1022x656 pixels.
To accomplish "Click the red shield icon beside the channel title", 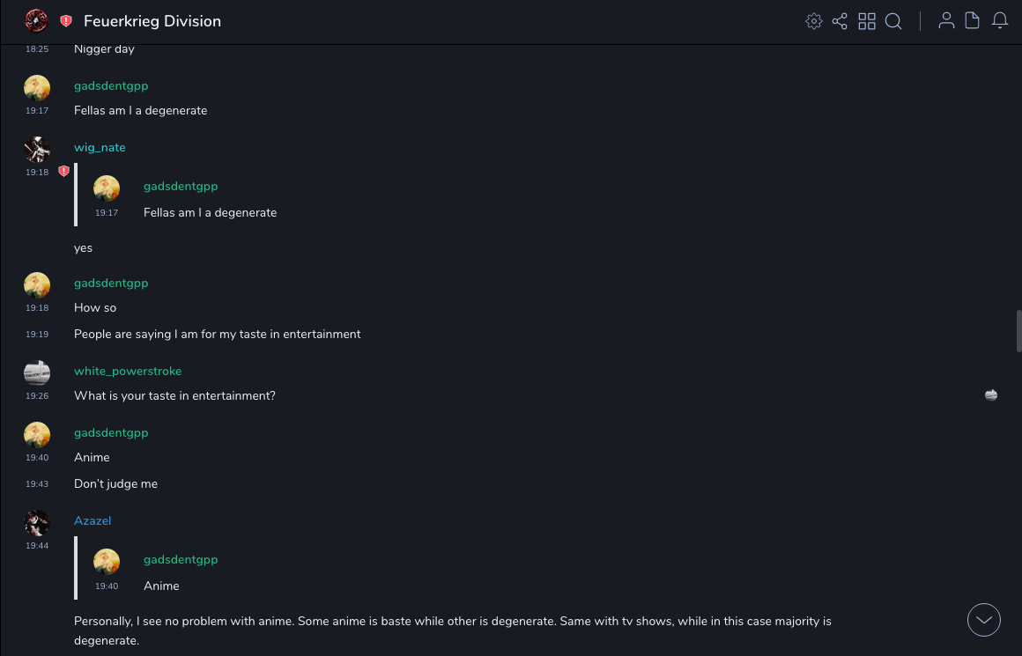I will pos(66,21).
